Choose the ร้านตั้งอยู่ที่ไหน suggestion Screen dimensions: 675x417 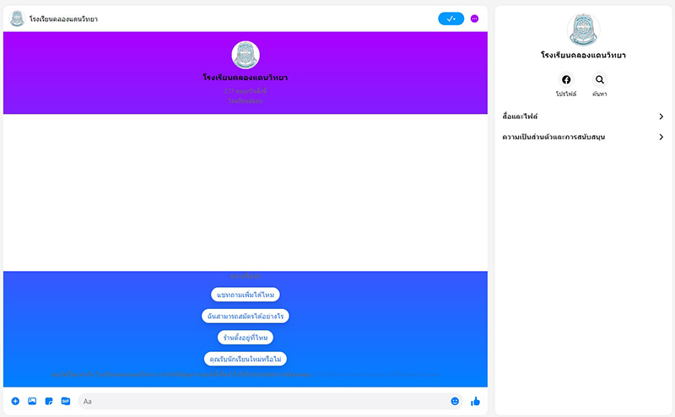[x=246, y=338]
